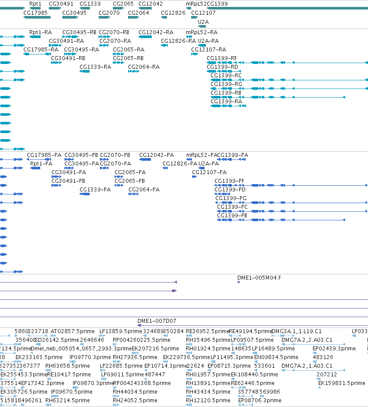Click the Rpt1-PA protein label
368x407 pixels.
click(x=41, y=163)
